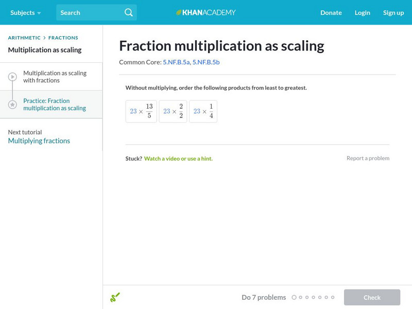Click Watch a video or use a hint
Viewport: 412px width, 309px height.
(178, 158)
